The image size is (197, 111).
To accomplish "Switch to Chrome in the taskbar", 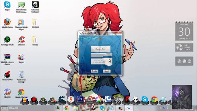I will point(66,108).
